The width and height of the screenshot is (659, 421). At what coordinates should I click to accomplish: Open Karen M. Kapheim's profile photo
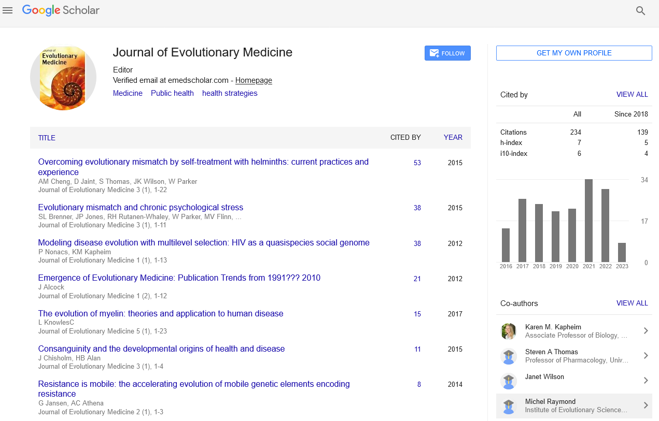509,331
